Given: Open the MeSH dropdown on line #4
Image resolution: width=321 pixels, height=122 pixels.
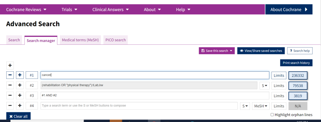Looking at the screenshot, I should [260, 106].
